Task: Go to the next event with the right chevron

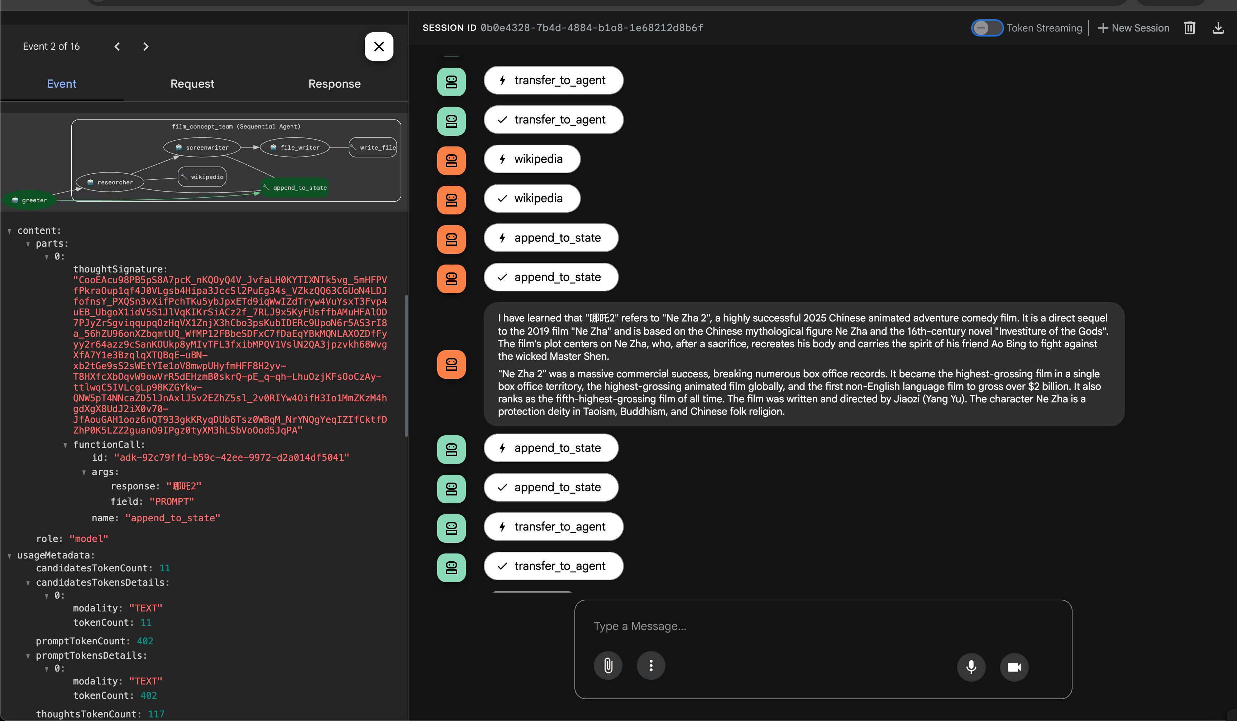Action: coord(146,47)
